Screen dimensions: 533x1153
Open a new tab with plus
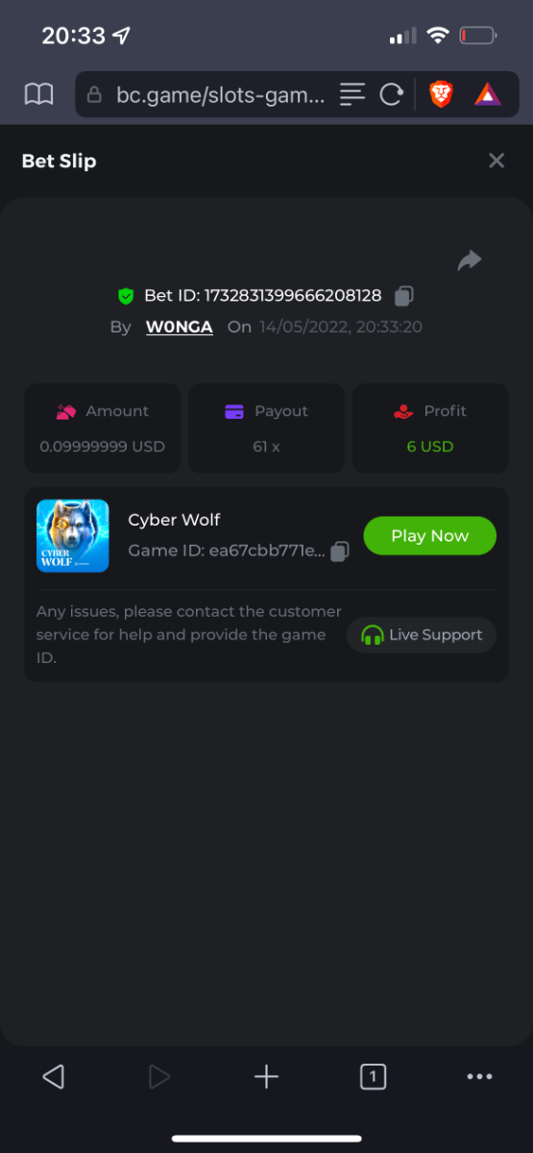tap(266, 1077)
